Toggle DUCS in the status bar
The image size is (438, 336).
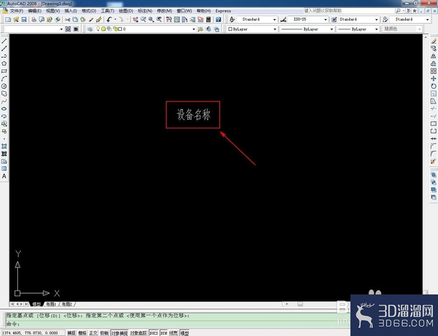point(154,333)
